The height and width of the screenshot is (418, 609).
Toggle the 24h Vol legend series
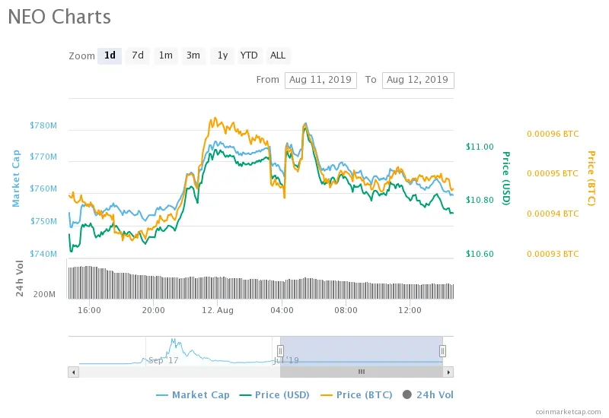point(428,395)
